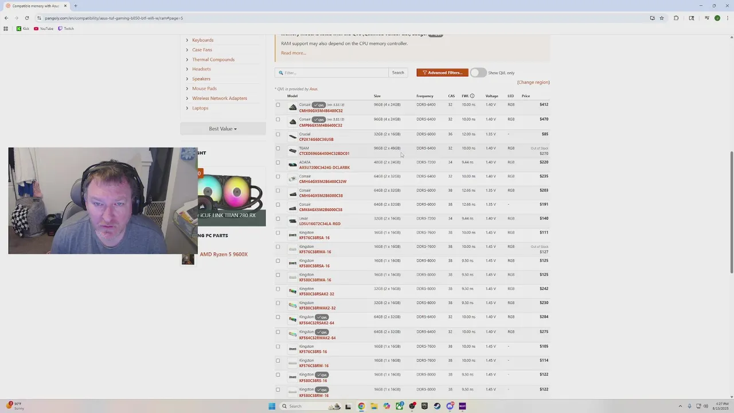Viewport: 734px width, 413px height.
Task: Sort the table by Price column
Action: (x=526, y=96)
